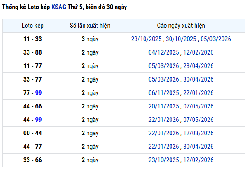Open date 20/11/2025 in the 44 - 66 row
This screenshot has width=248, height=170.
tap(164, 106)
